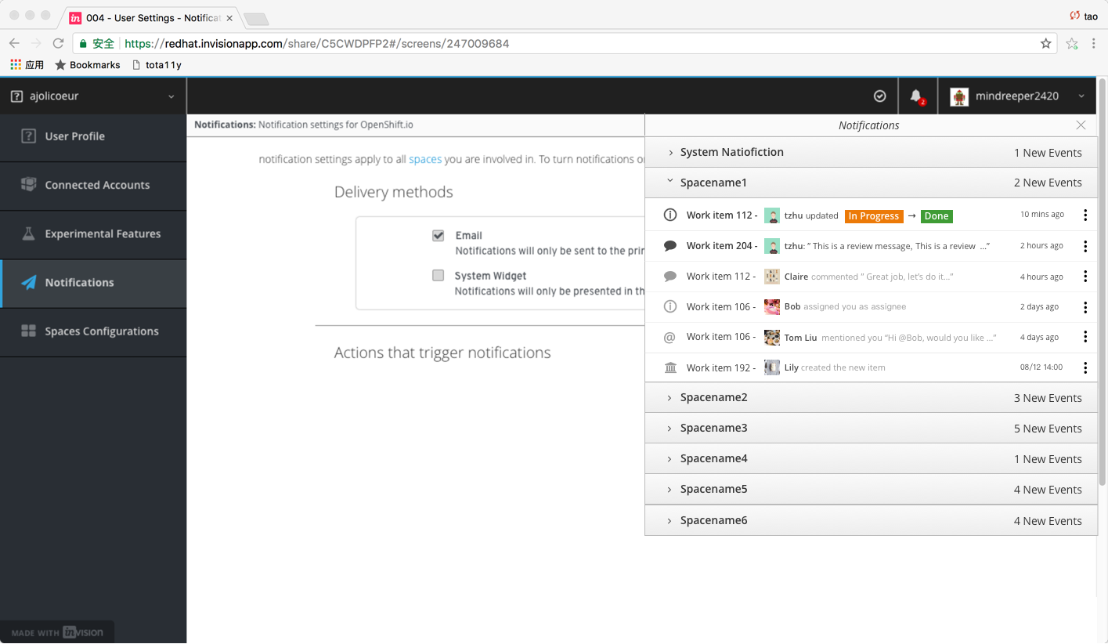Click the Spaces Configurations grid icon
This screenshot has width=1108, height=644.
(x=31, y=331)
